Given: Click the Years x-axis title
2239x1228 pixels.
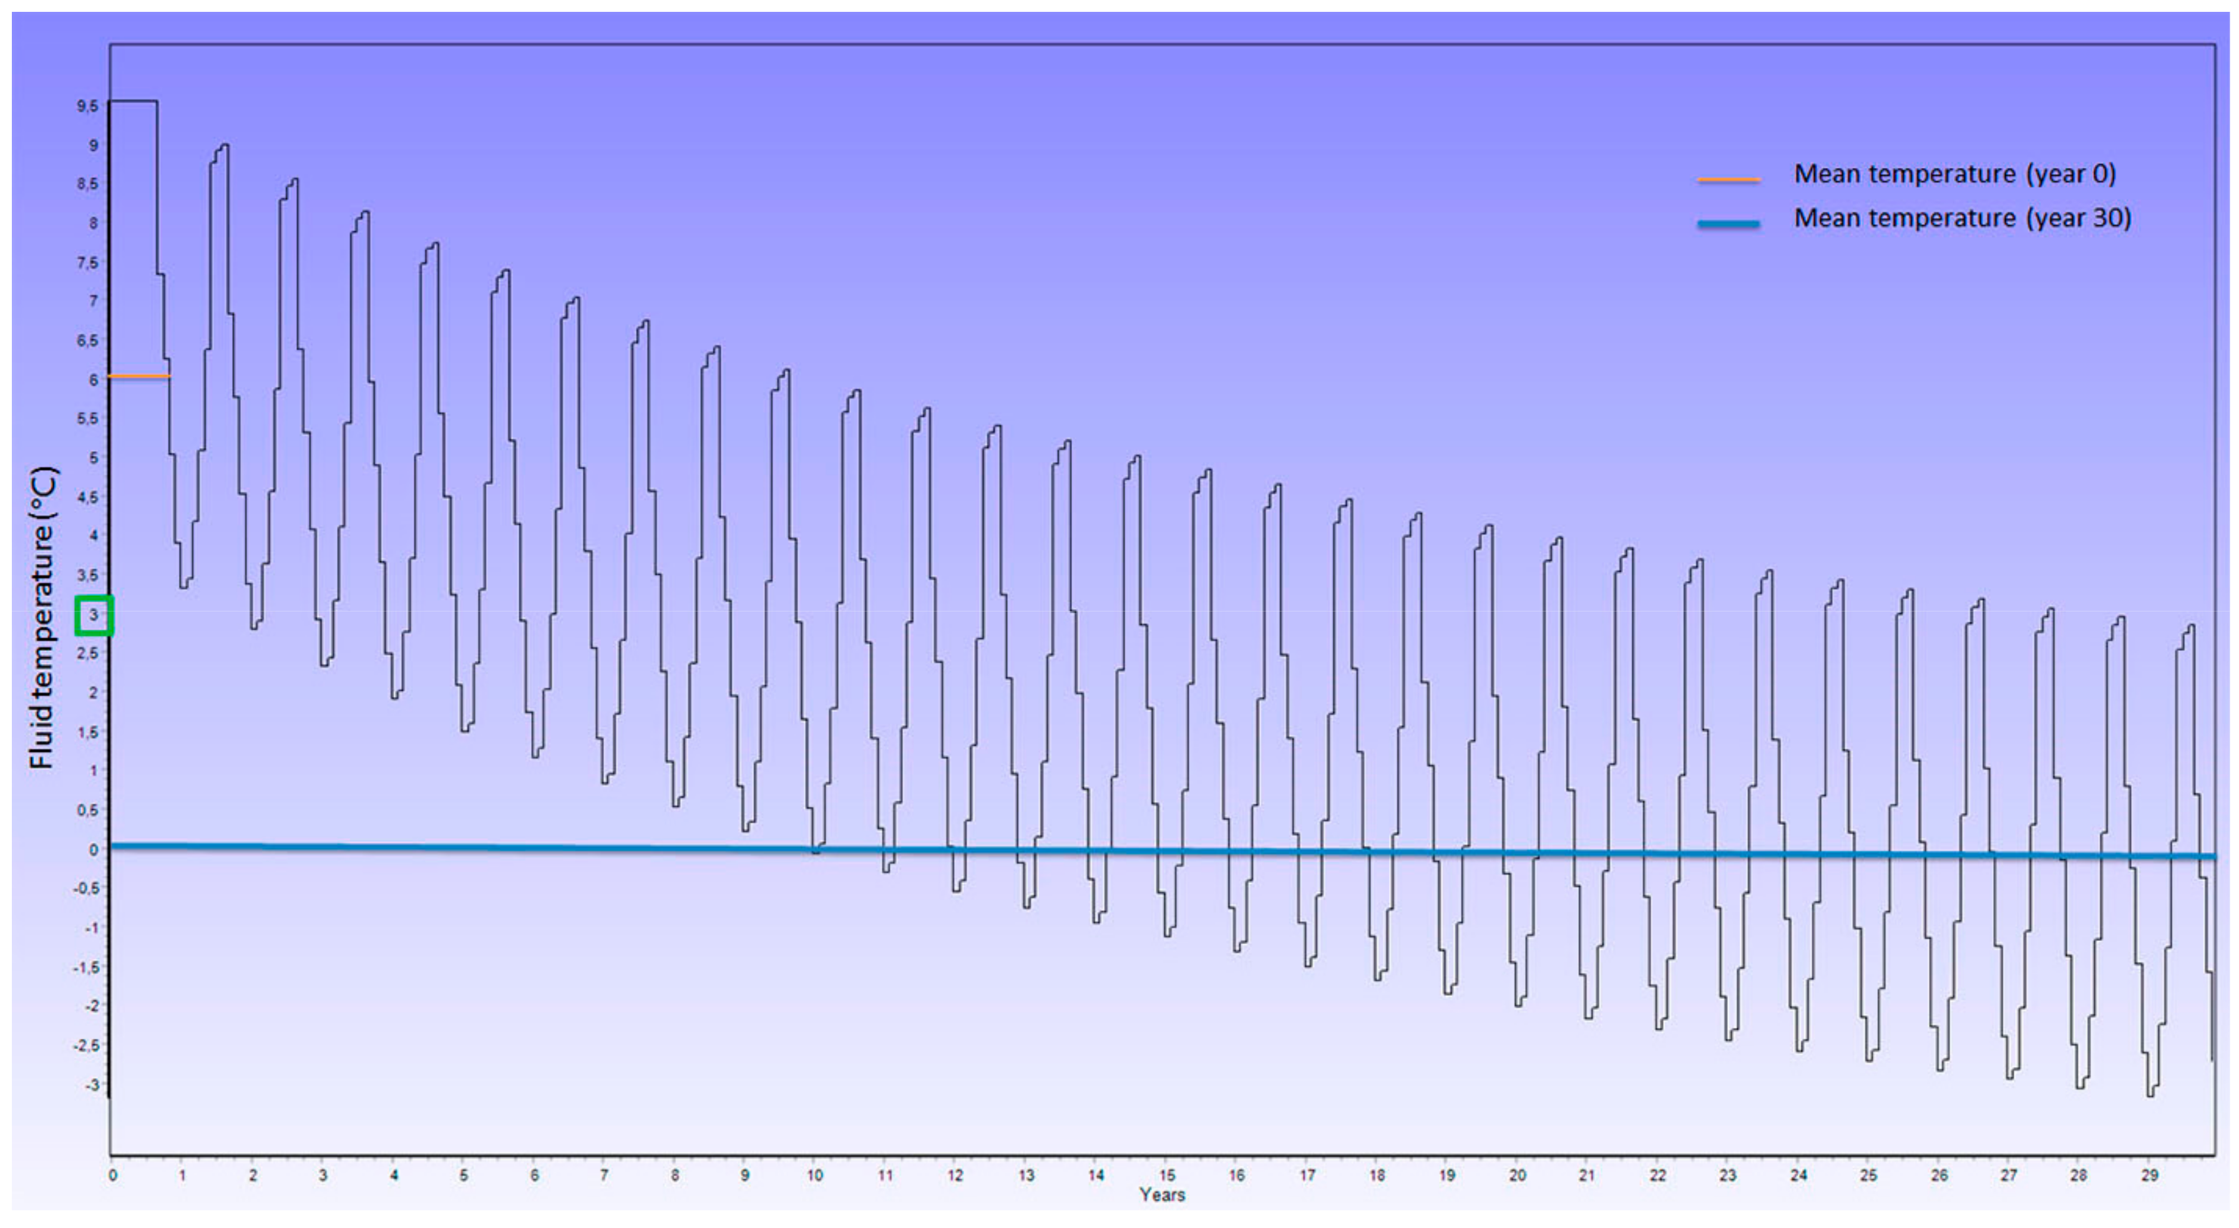Looking at the screenshot, I should click(x=1162, y=1195).
